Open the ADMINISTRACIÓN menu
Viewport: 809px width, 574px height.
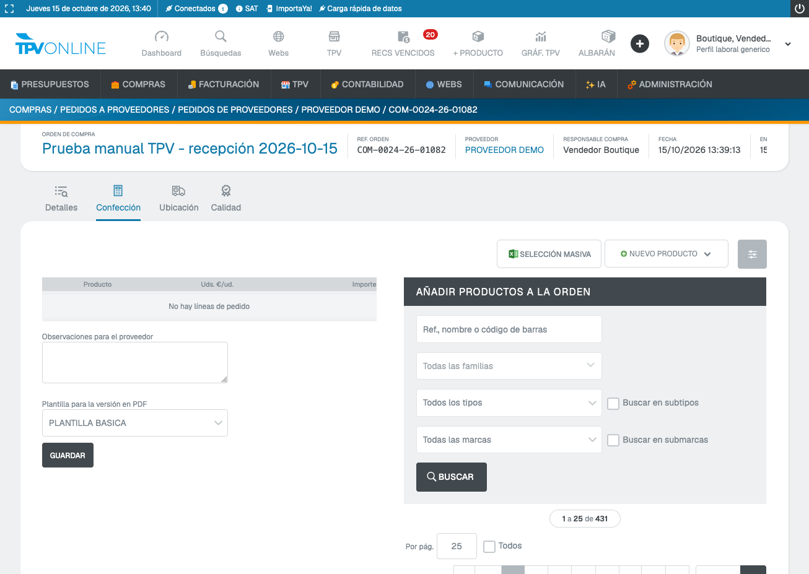pos(670,84)
